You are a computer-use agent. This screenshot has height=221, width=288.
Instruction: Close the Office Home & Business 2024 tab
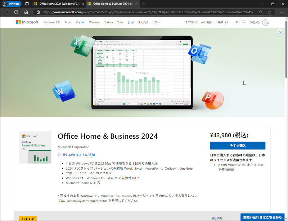136,4
